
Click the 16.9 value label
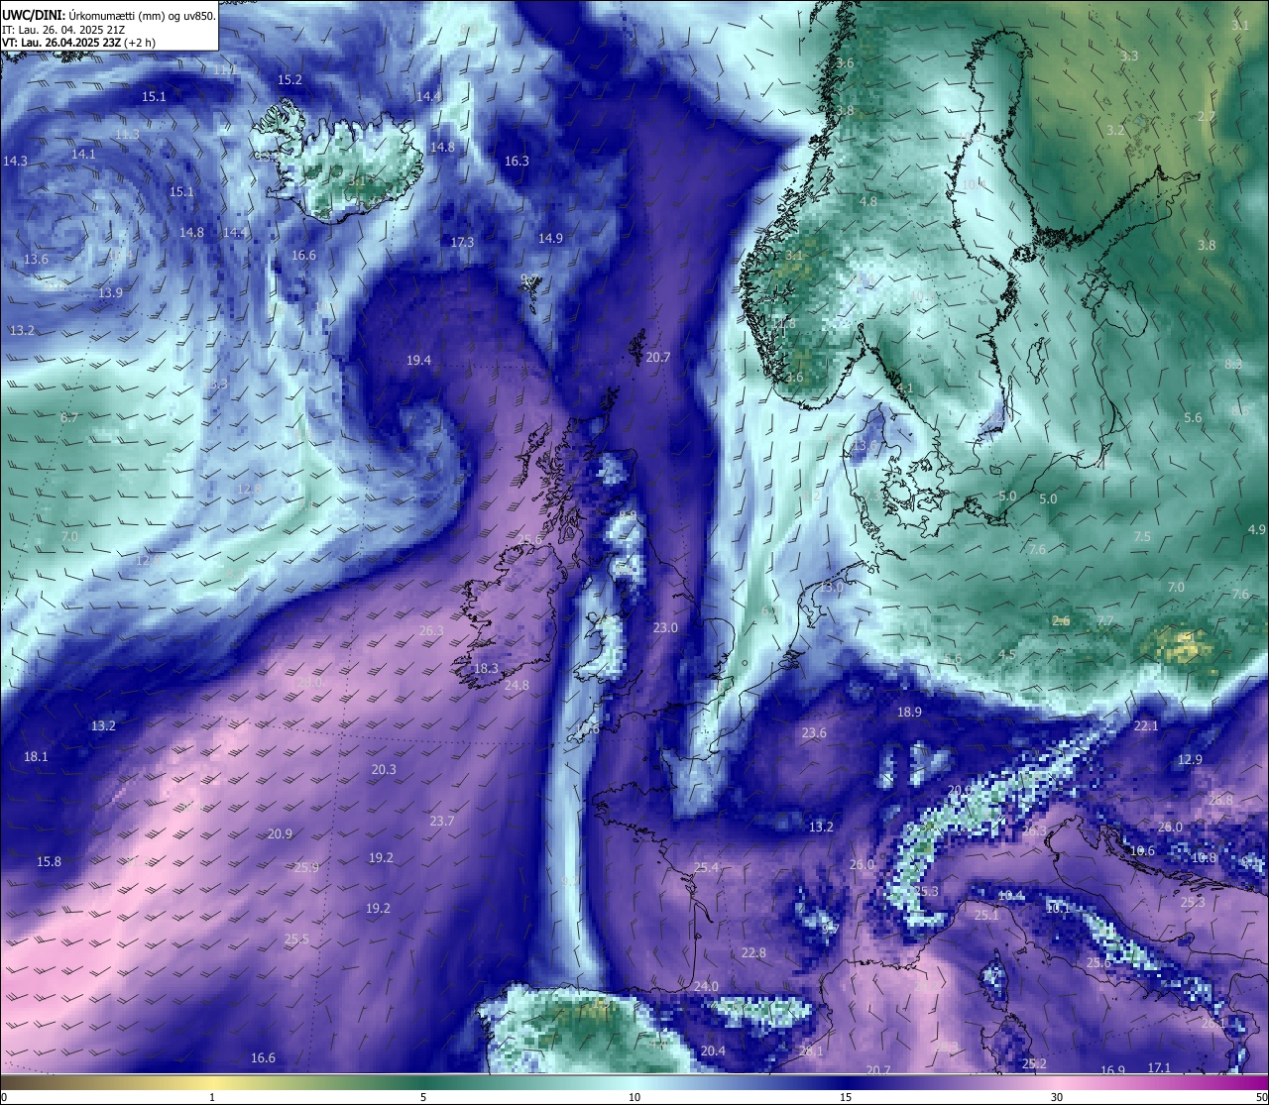1113,1070
